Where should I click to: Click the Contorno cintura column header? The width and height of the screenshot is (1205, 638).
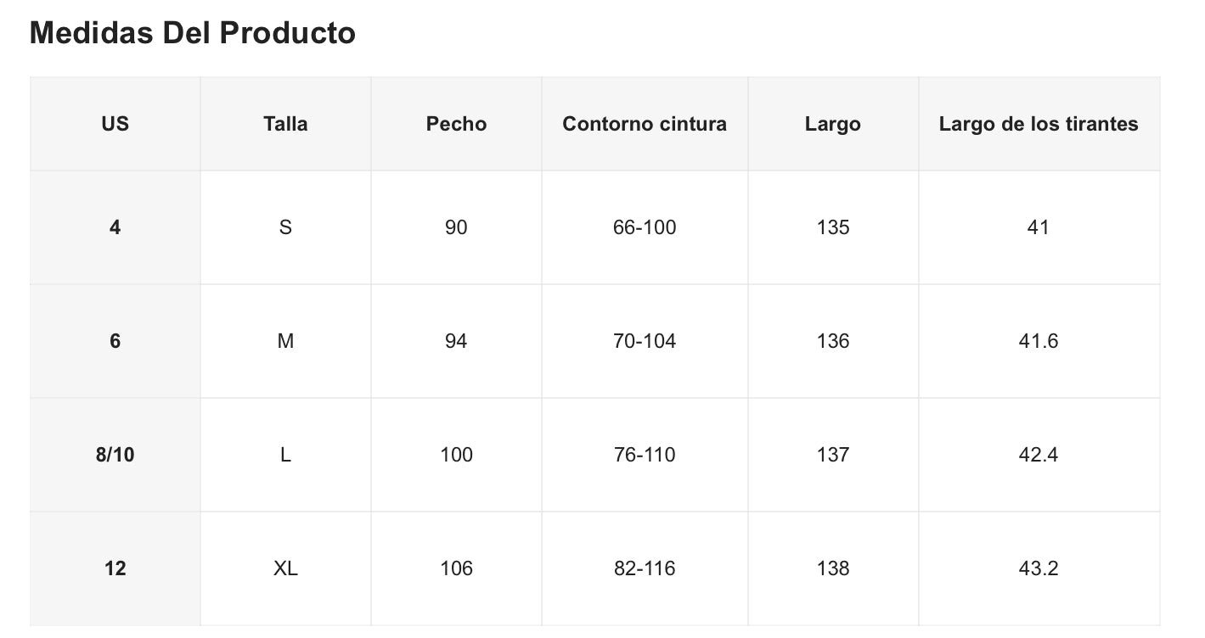645,124
